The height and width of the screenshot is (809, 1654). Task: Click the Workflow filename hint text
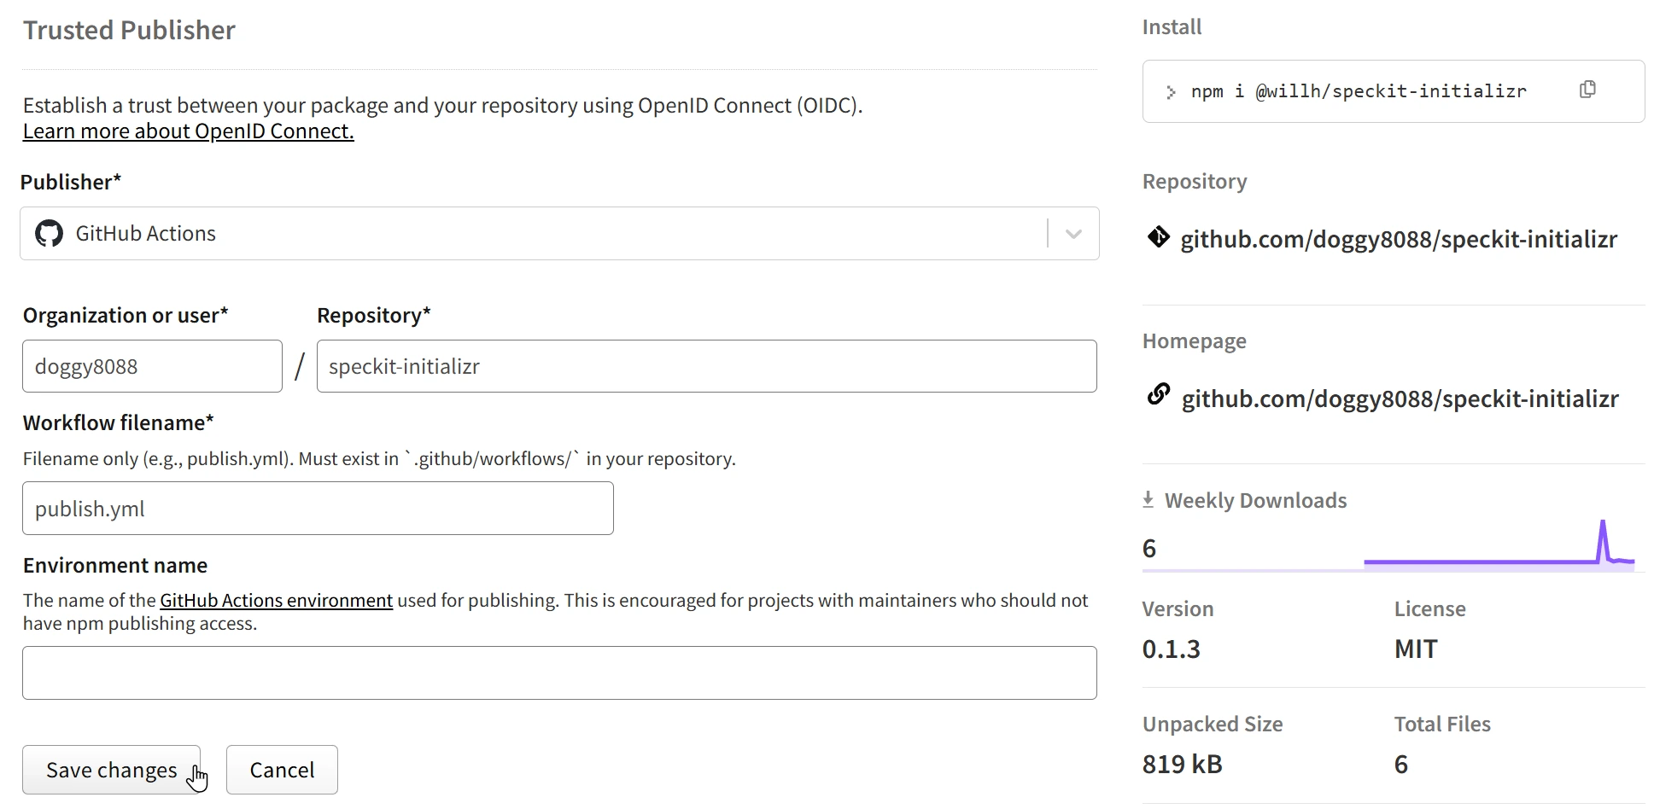[379, 459]
